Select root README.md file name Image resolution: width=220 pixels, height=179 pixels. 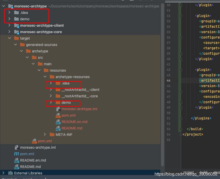pos(30,167)
